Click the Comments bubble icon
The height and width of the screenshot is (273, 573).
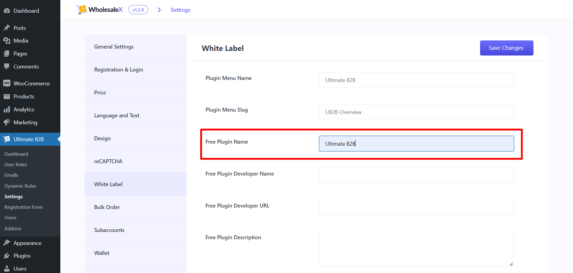coord(7,67)
